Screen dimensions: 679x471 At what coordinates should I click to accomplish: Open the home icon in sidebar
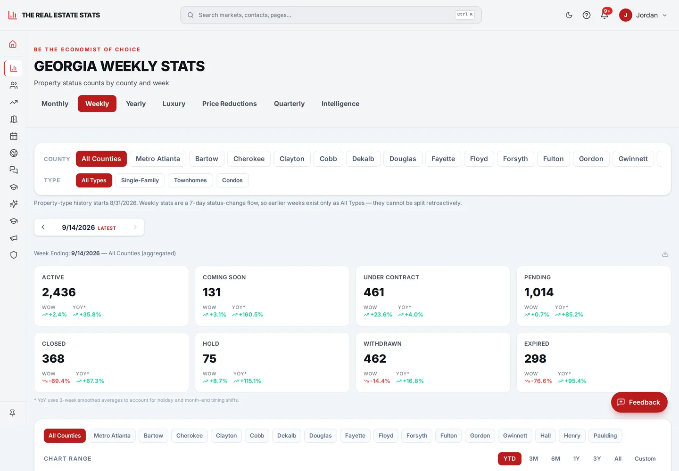13,44
